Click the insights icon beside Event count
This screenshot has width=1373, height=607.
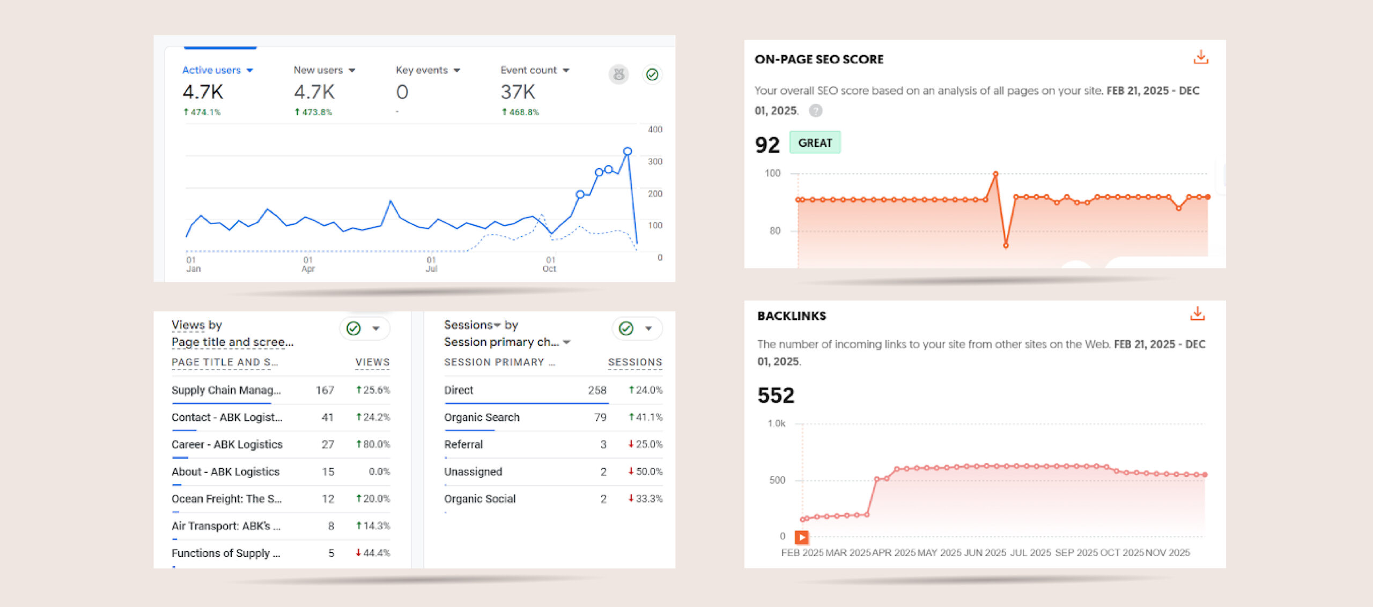(618, 74)
